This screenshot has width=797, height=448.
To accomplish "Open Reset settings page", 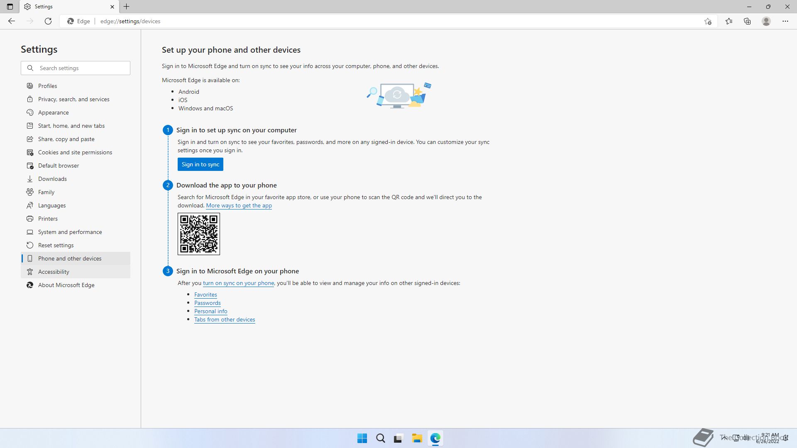I will pyautogui.click(x=76, y=245).
